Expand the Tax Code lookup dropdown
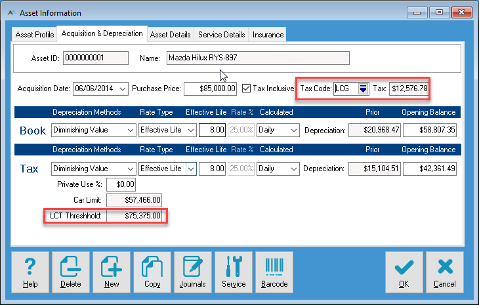 (363, 89)
